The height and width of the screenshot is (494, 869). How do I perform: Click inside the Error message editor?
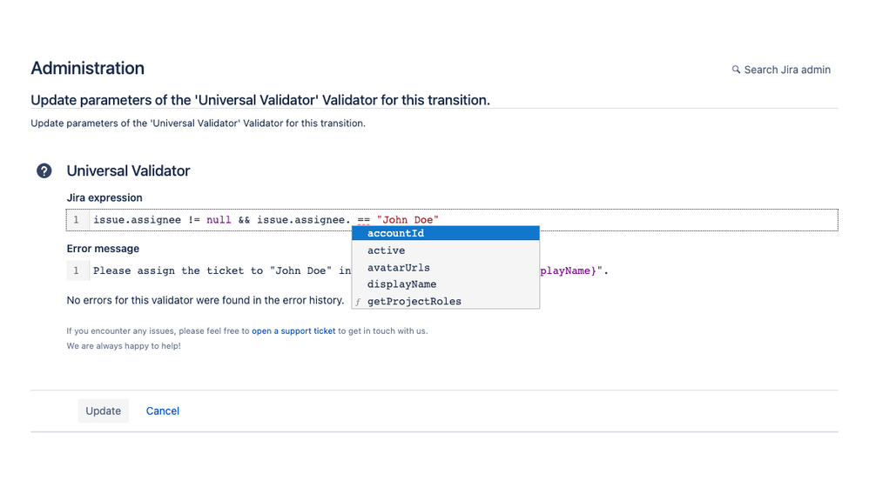452,270
